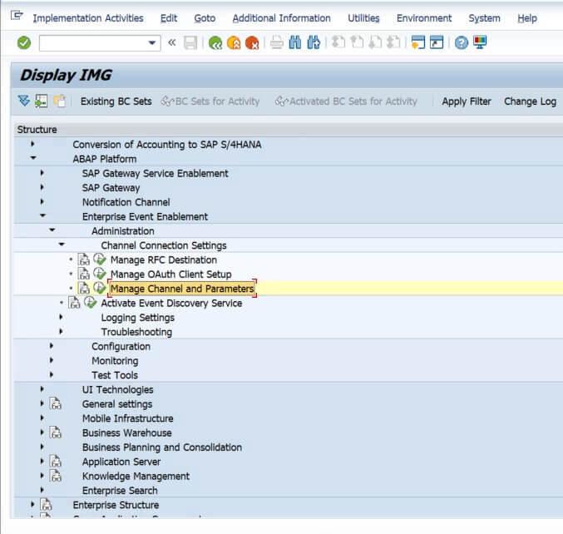The height and width of the screenshot is (534, 563).
Task: Execute Manage OAuth Client Setup activity icon
Action: click(100, 274)
